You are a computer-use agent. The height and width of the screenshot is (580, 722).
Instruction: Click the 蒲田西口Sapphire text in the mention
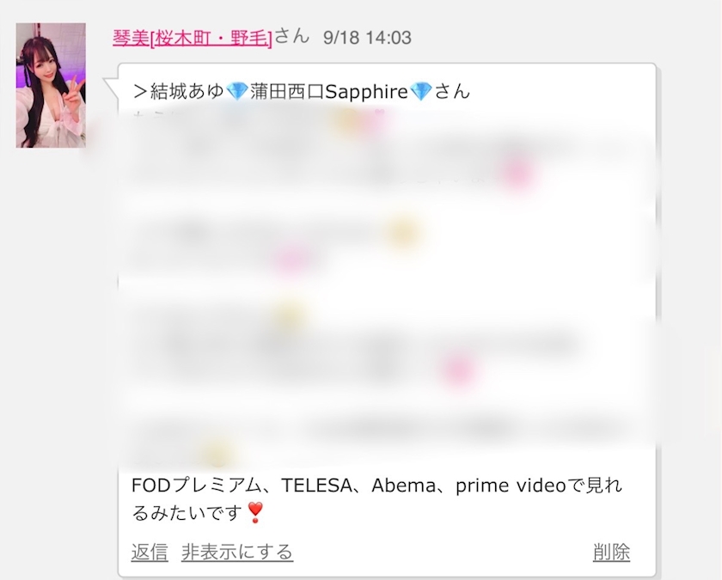click(328, 92)
